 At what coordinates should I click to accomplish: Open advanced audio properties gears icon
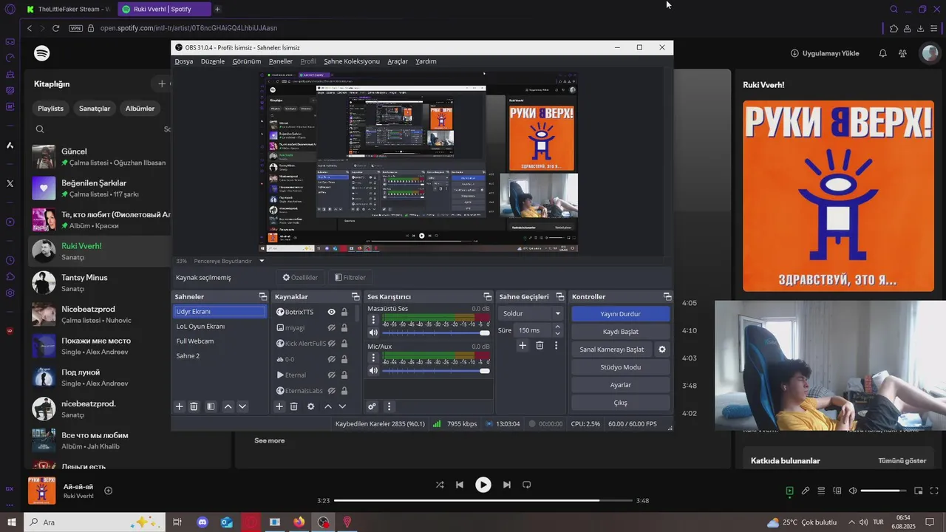[x=372, y=406]
